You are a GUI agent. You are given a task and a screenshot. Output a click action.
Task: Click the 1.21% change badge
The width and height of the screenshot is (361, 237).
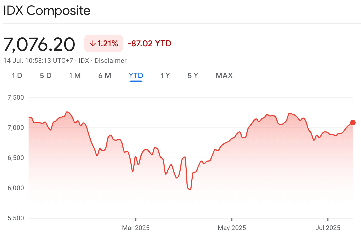coord(104,43)
